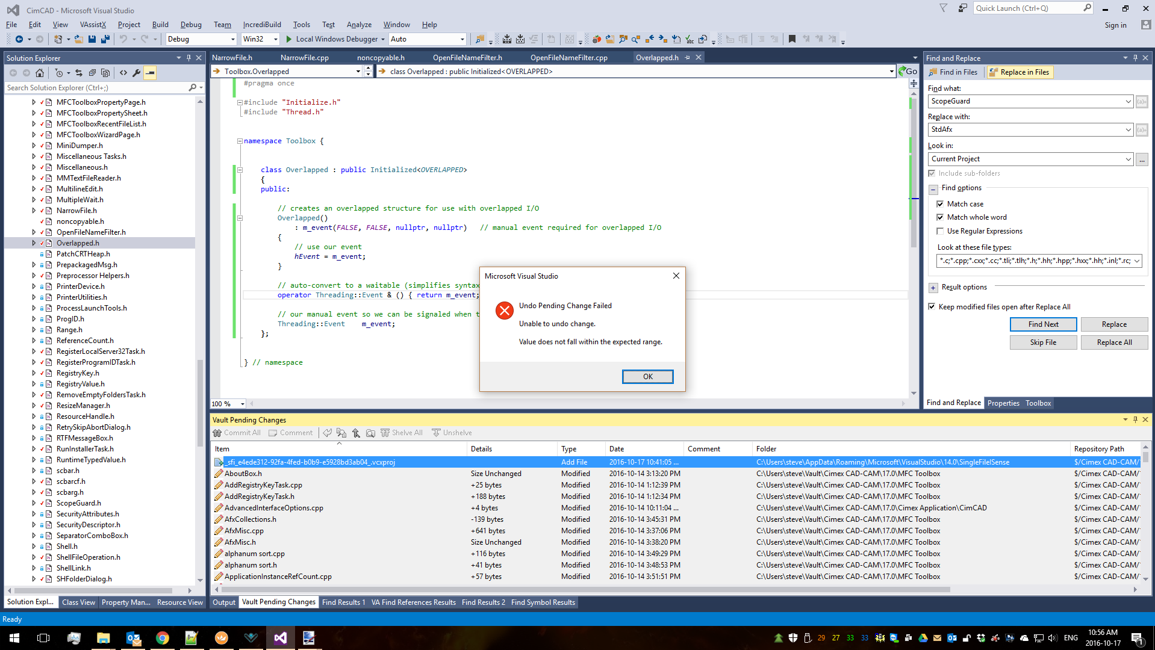Click the Save All toolbar icon

point(105,39)
